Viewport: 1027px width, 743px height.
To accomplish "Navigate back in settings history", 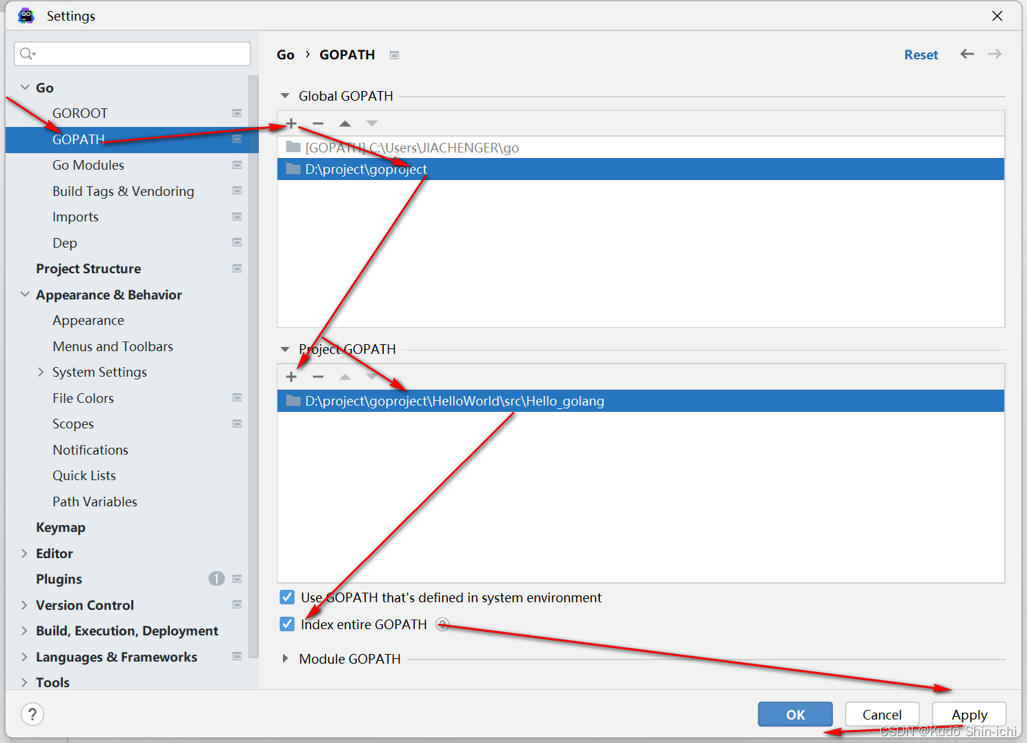I will click(967, 54).
